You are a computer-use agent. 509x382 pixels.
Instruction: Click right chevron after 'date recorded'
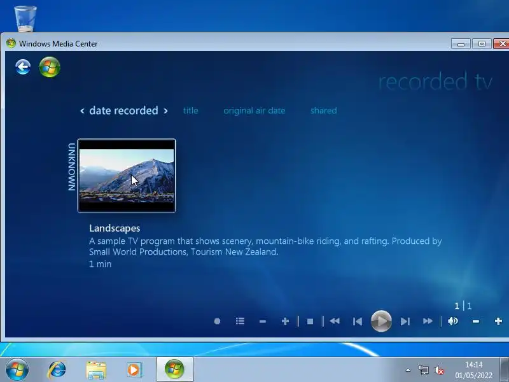click(165, 111)
